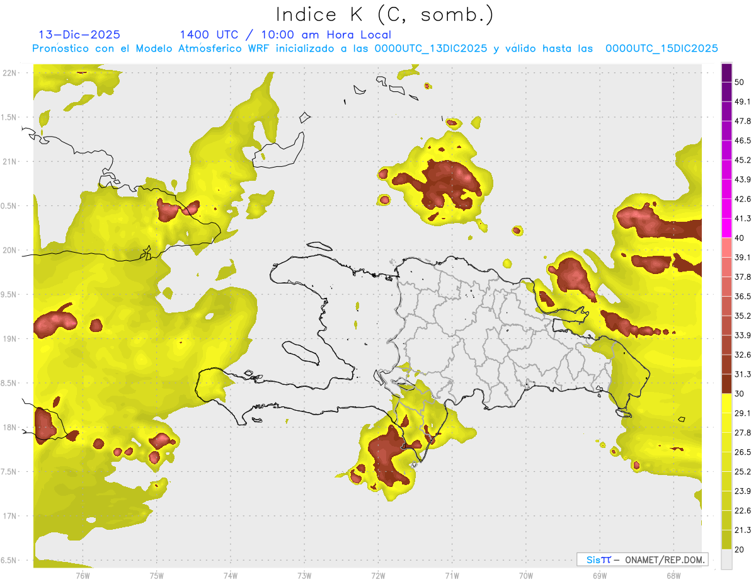
Task: Click the "21.3" color scale label
Action: click(x=743, y=530)
